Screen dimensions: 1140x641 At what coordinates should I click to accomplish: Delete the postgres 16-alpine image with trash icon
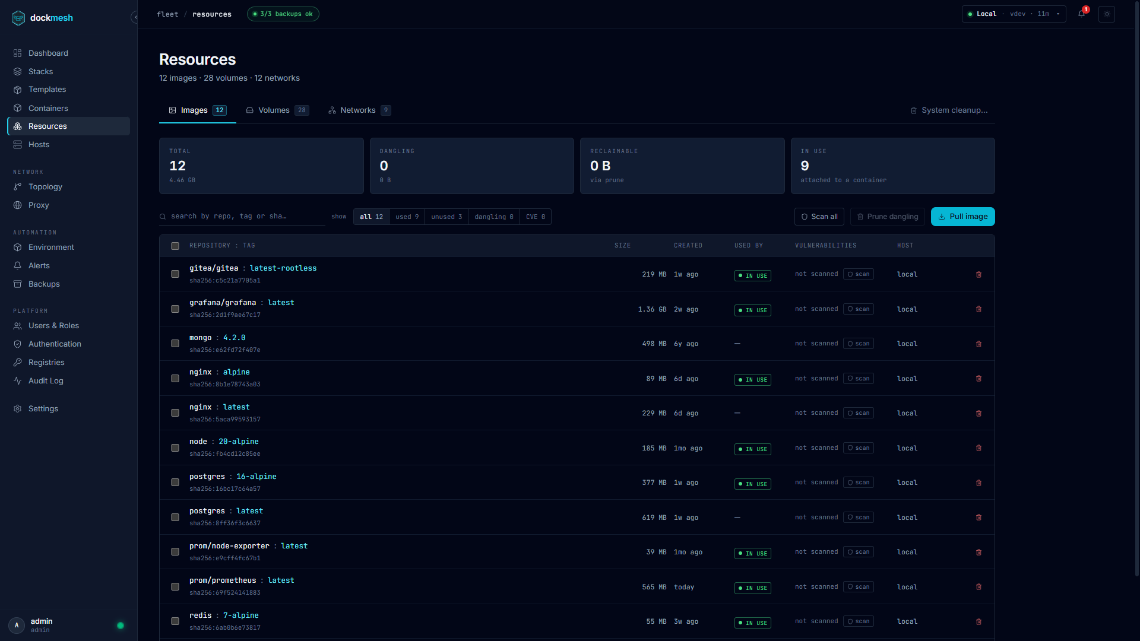[978, 483]
